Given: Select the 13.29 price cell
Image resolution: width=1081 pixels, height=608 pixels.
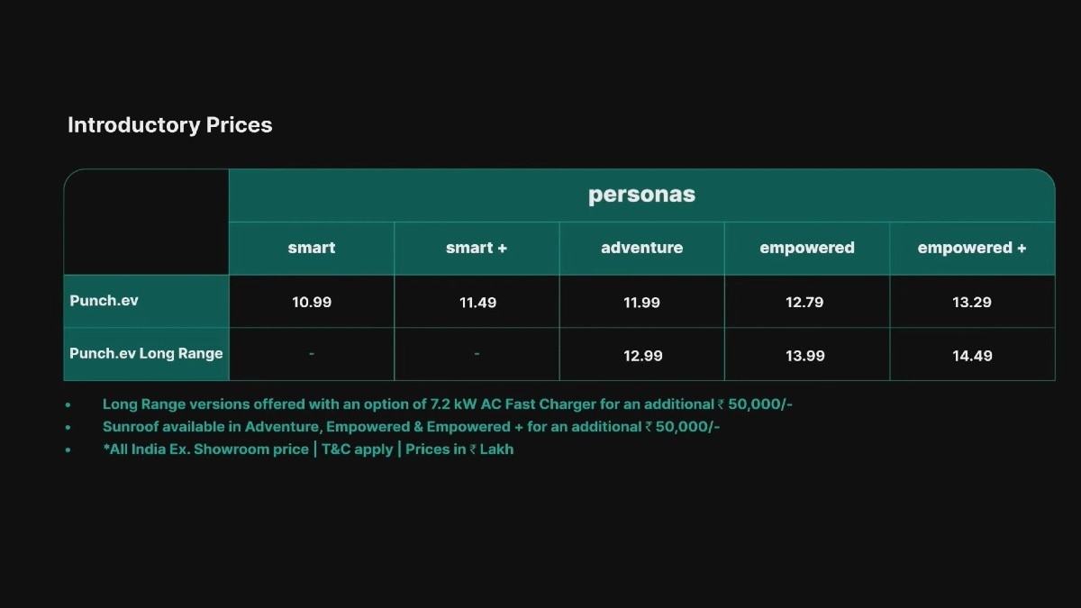Looking at the screenshot, I should point(971,302).
